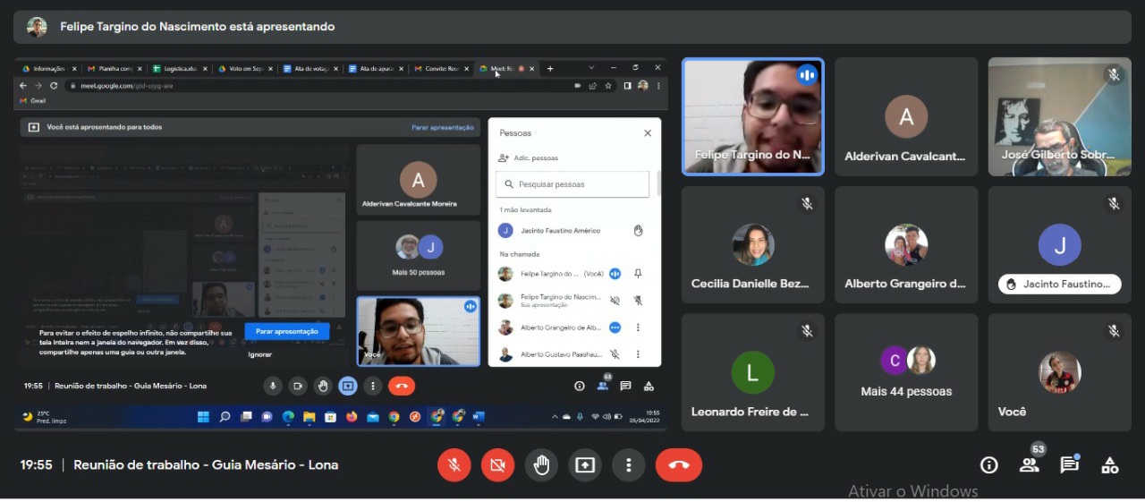Switch to the Planilha browser tab

coord(113,69)
